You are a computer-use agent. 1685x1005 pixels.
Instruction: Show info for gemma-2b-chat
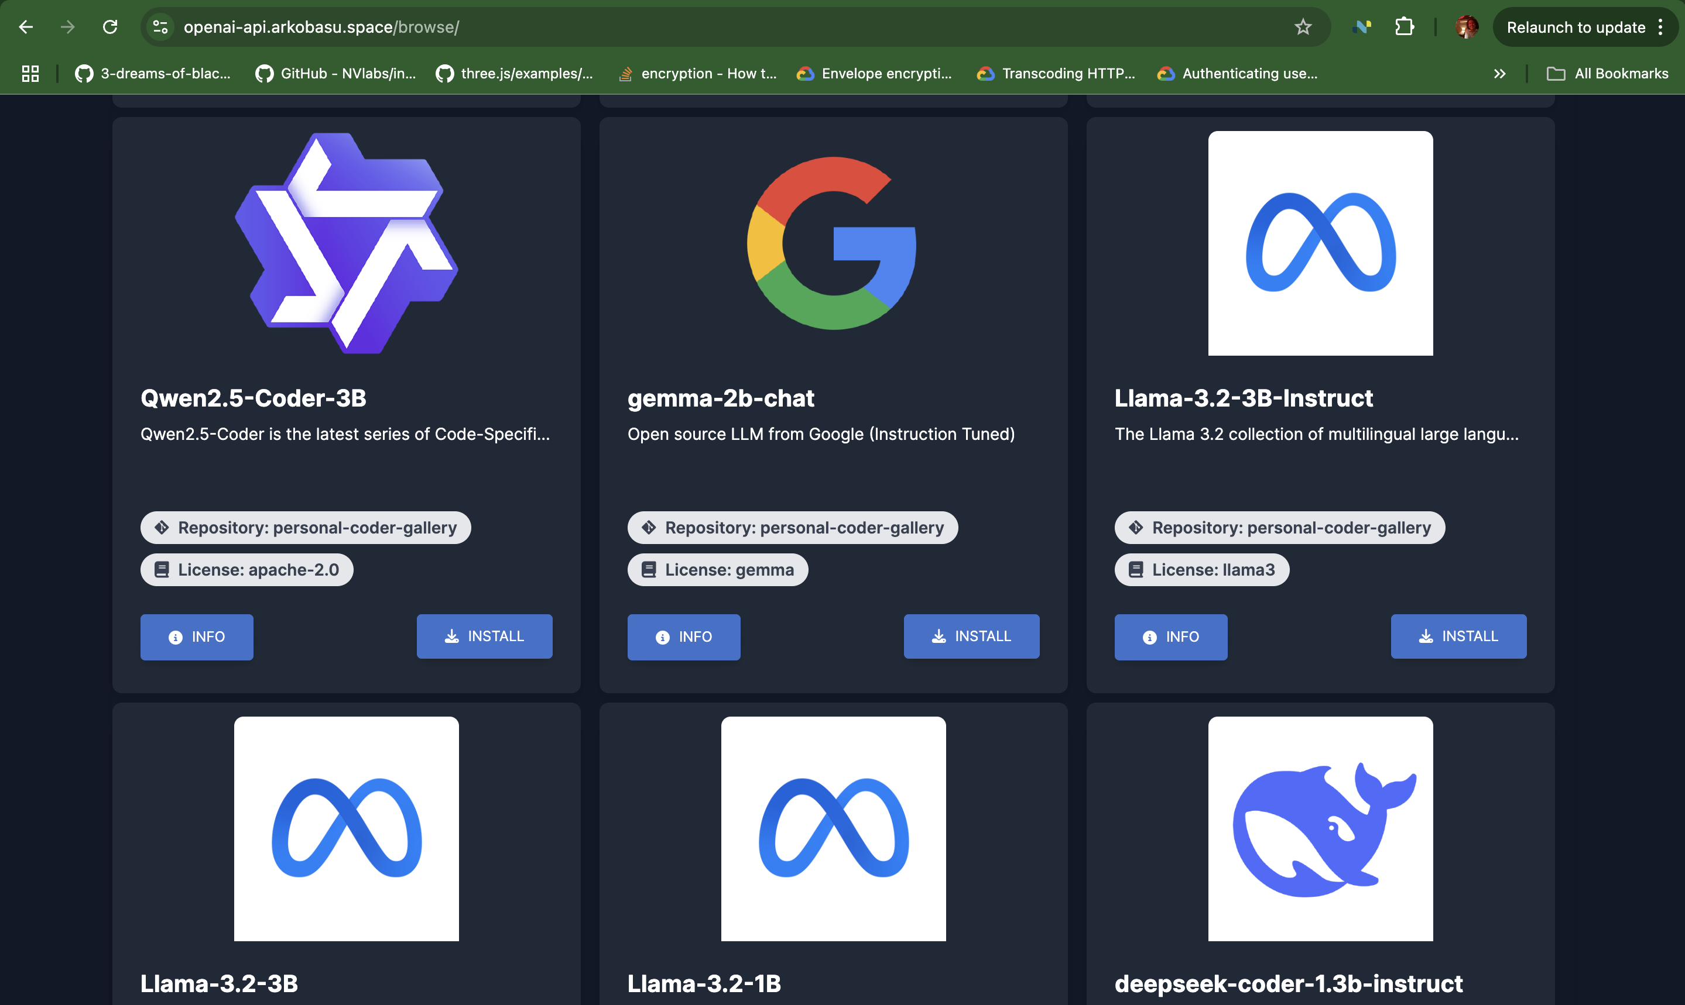683,636
